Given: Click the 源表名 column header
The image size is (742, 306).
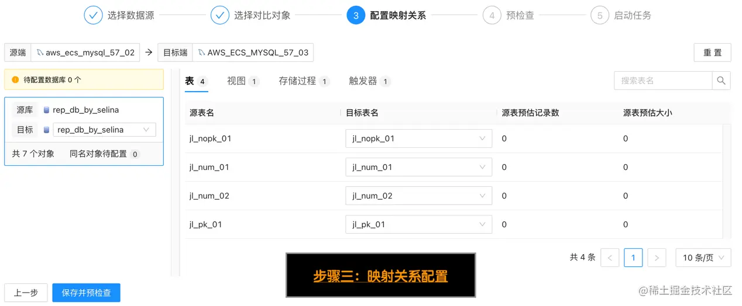Looking at the screenshot, I should 202,113.
